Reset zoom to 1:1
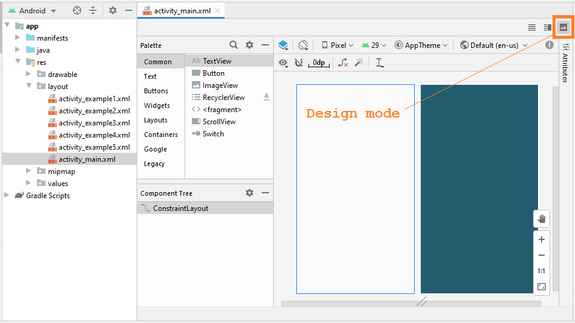This screenshot has height=323, width=575. coord(541,271)
